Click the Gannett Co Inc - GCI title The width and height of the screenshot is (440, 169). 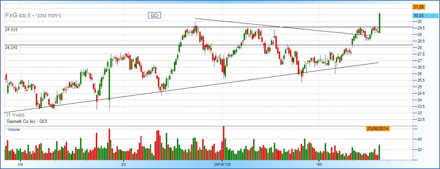click(x=27, y=121)
